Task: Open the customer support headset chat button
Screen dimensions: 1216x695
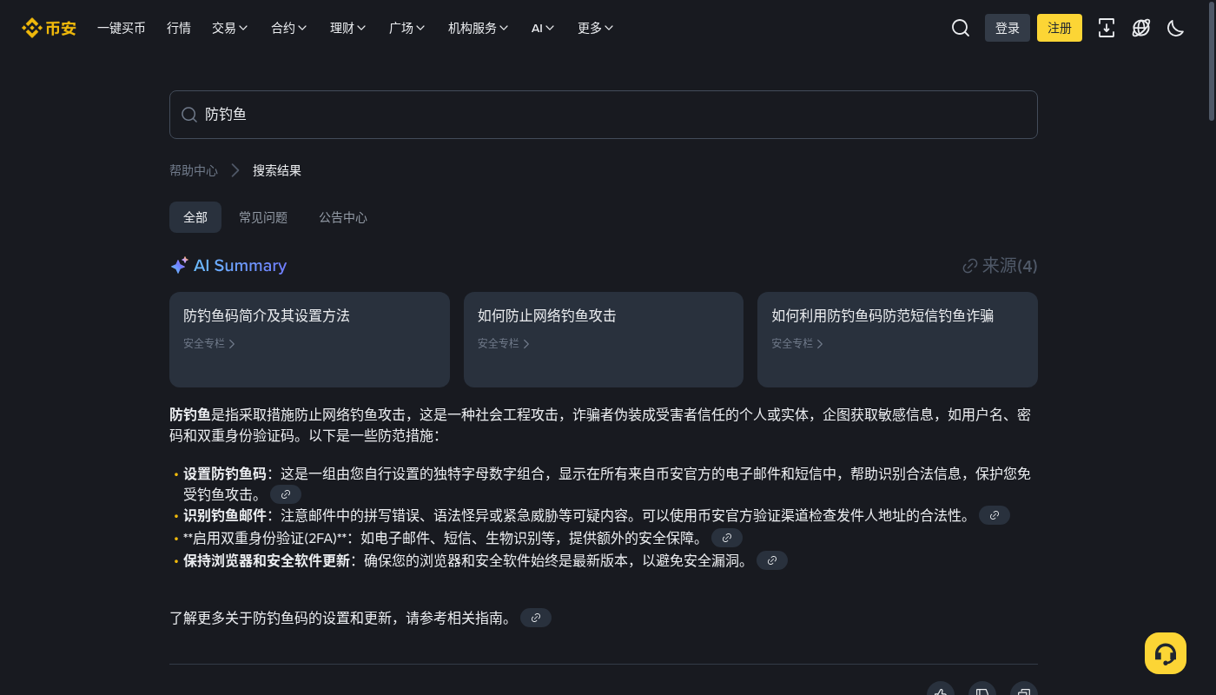Action: tap(1166, 653)
